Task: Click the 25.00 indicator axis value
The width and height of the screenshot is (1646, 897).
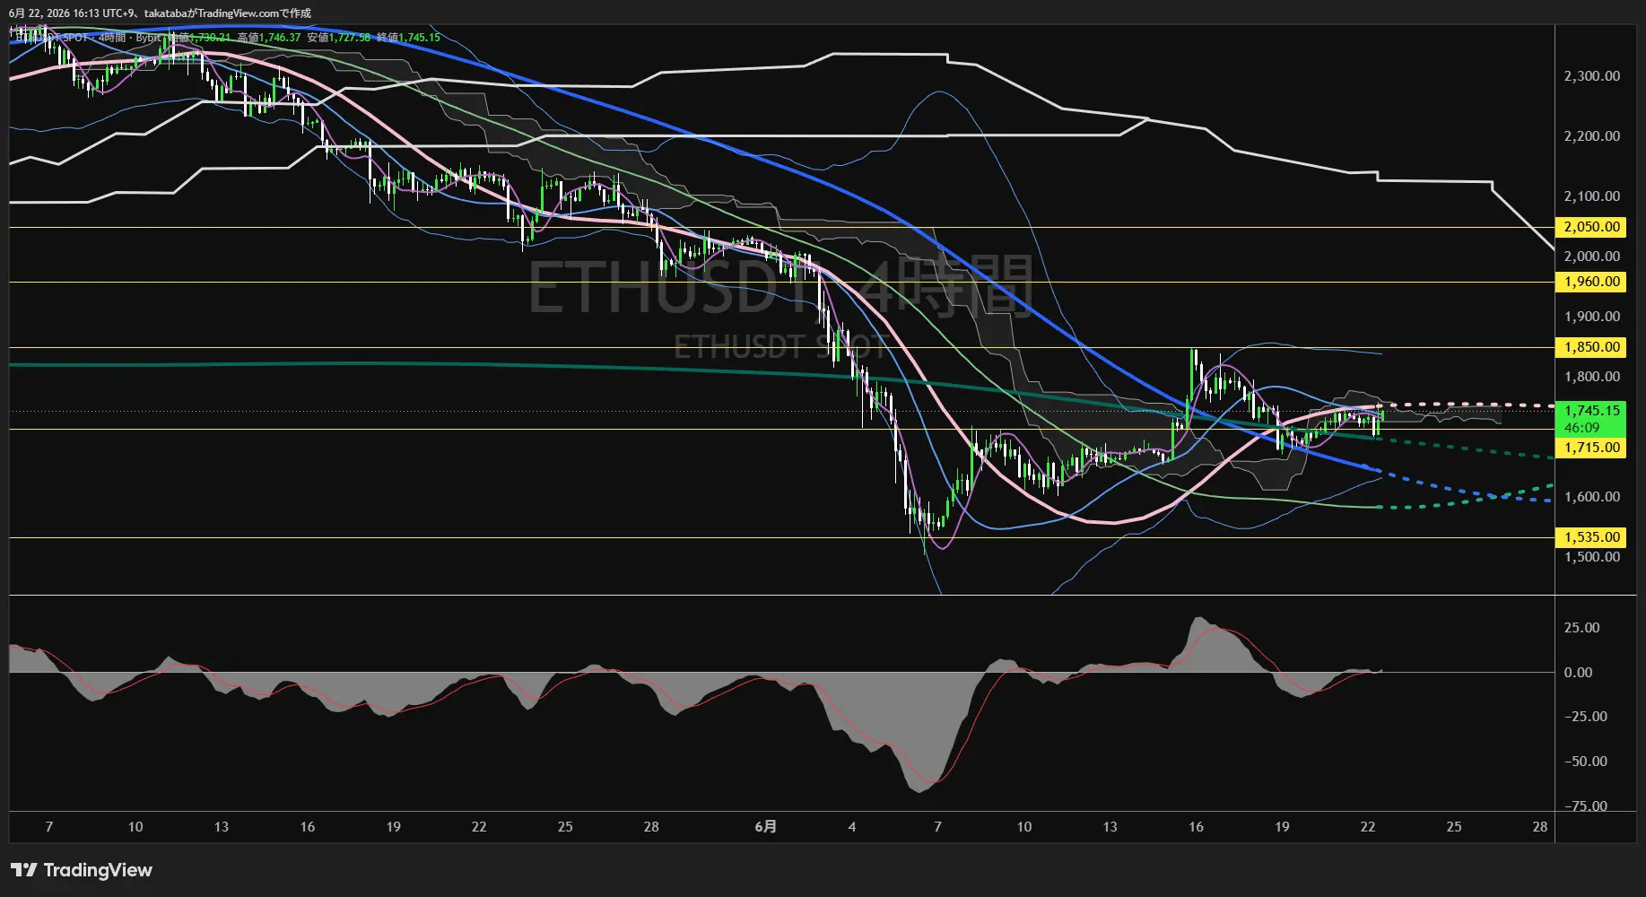Action: (1581, 628)
